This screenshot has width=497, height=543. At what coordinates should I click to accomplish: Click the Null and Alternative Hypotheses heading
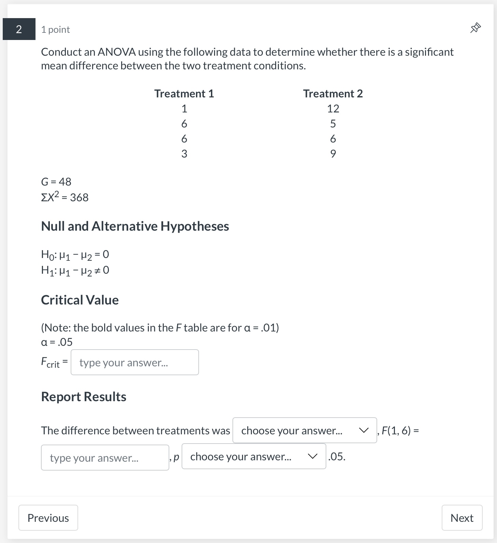[x=135, y=226]
